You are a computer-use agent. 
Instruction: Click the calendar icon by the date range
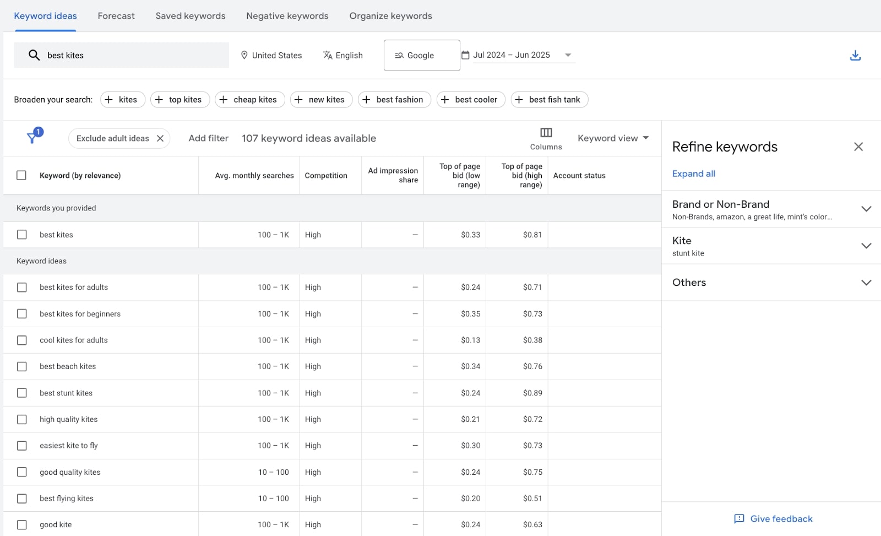point(465,55)
